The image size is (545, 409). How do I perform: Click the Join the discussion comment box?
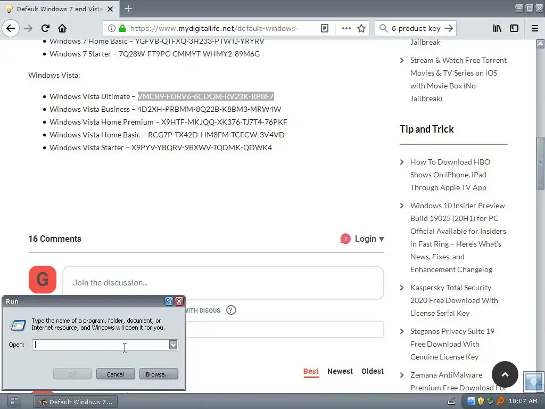click(x=223, y=283)
